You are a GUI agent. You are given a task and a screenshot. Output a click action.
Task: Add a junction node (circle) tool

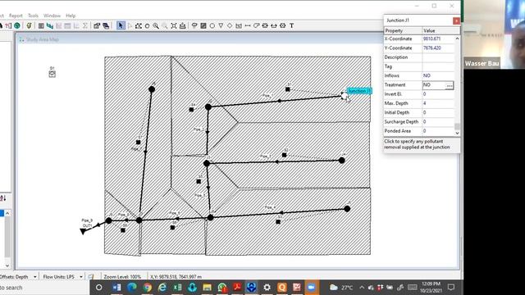(212, 25)
